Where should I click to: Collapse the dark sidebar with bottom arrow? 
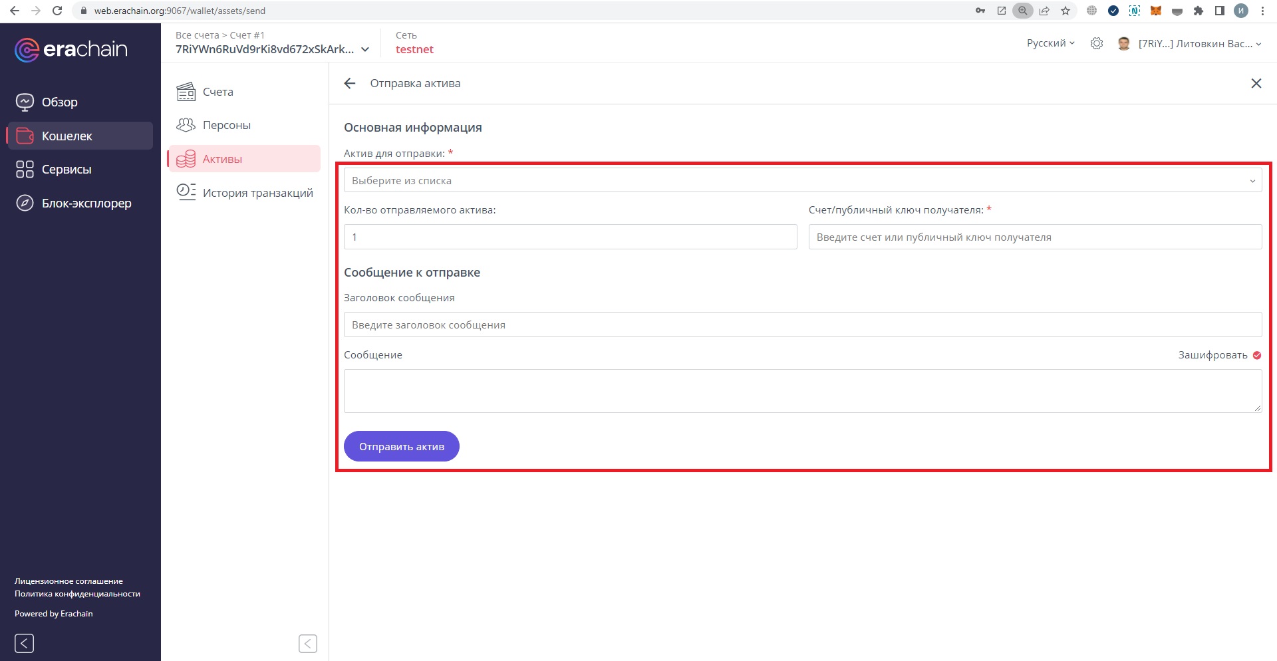coord(24,643)
